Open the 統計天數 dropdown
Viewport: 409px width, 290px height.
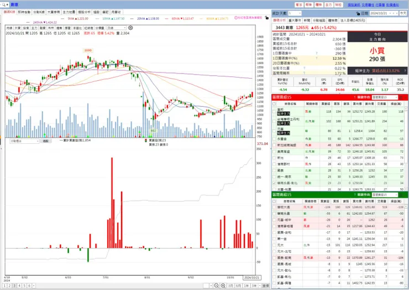pyautogui.click(x=300, y=13)
